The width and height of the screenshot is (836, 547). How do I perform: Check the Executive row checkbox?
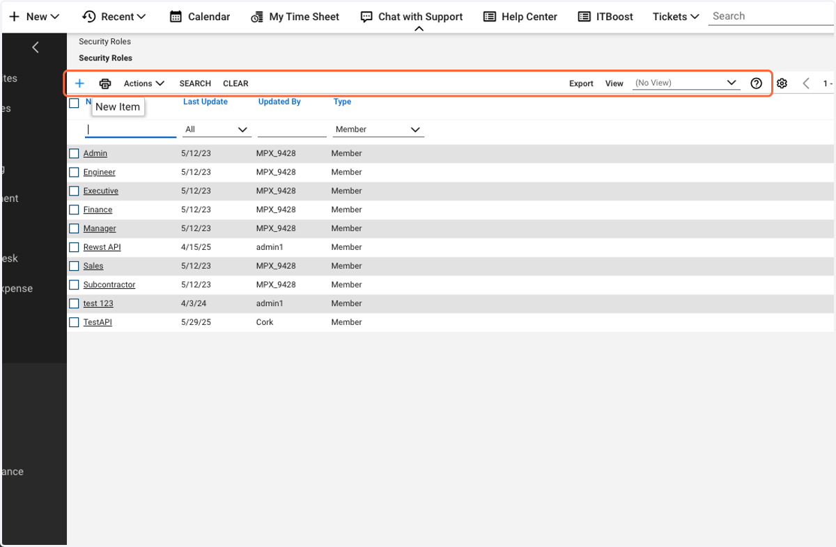click(x=74, y=191)
